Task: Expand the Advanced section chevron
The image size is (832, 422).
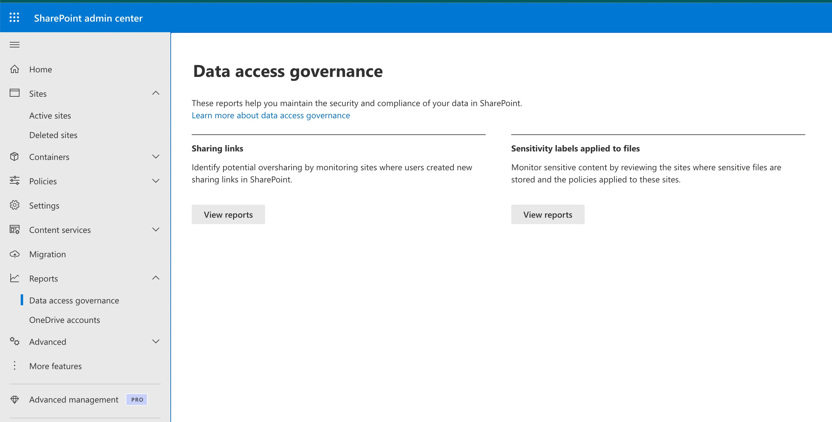Action: [156, 341]
